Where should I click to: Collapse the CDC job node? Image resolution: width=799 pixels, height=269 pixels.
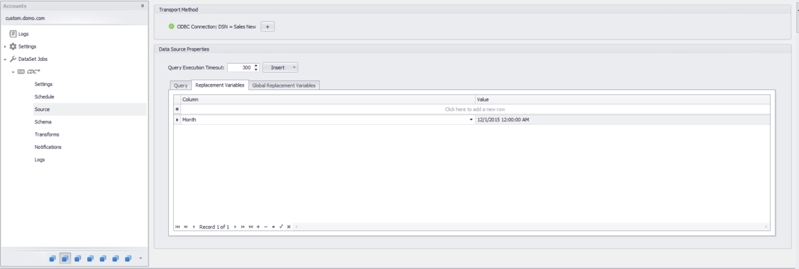pos(13,71)
